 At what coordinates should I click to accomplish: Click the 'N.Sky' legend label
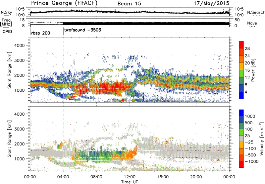6,12
